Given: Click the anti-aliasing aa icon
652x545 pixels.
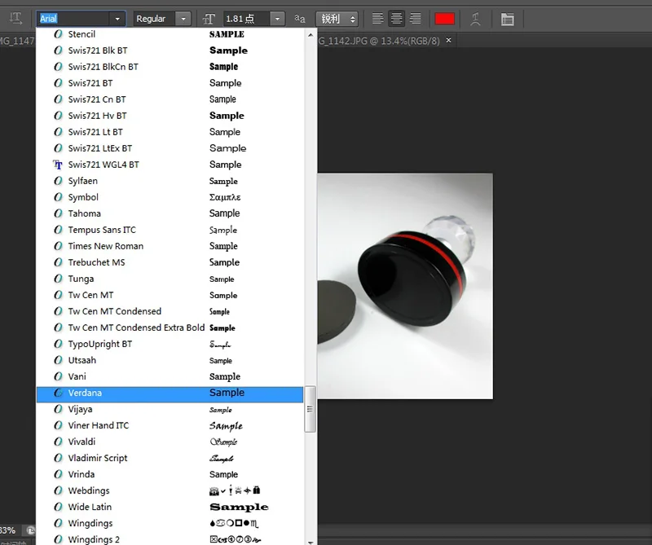Looking at the screenshot, I should tap(299, 19).
